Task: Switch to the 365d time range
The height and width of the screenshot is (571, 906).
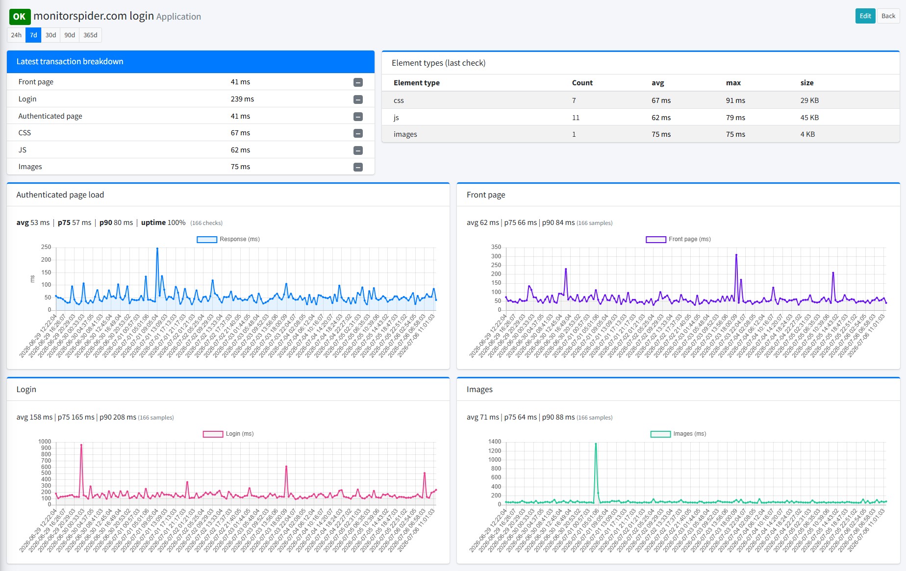Action: (90, 35)
